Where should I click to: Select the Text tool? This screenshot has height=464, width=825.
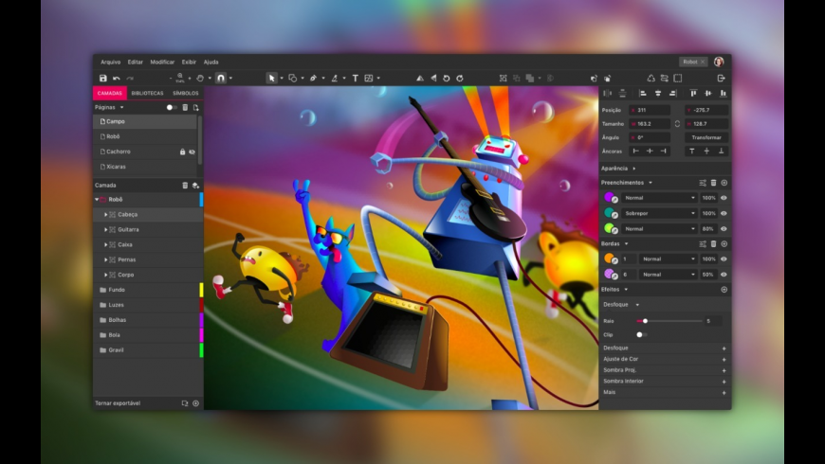356,79
